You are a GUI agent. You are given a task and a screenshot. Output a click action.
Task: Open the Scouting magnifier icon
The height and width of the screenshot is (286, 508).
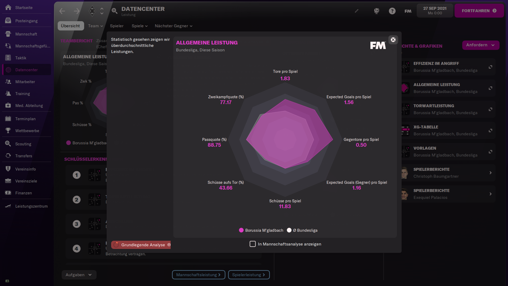point(8,144)
